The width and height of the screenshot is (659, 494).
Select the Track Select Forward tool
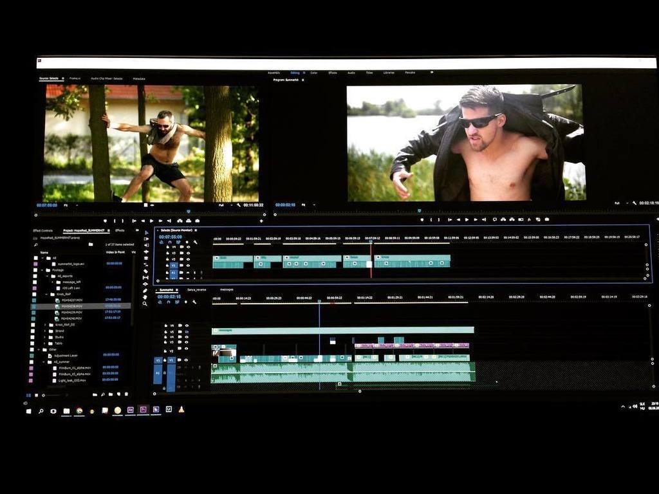[145, 239]
